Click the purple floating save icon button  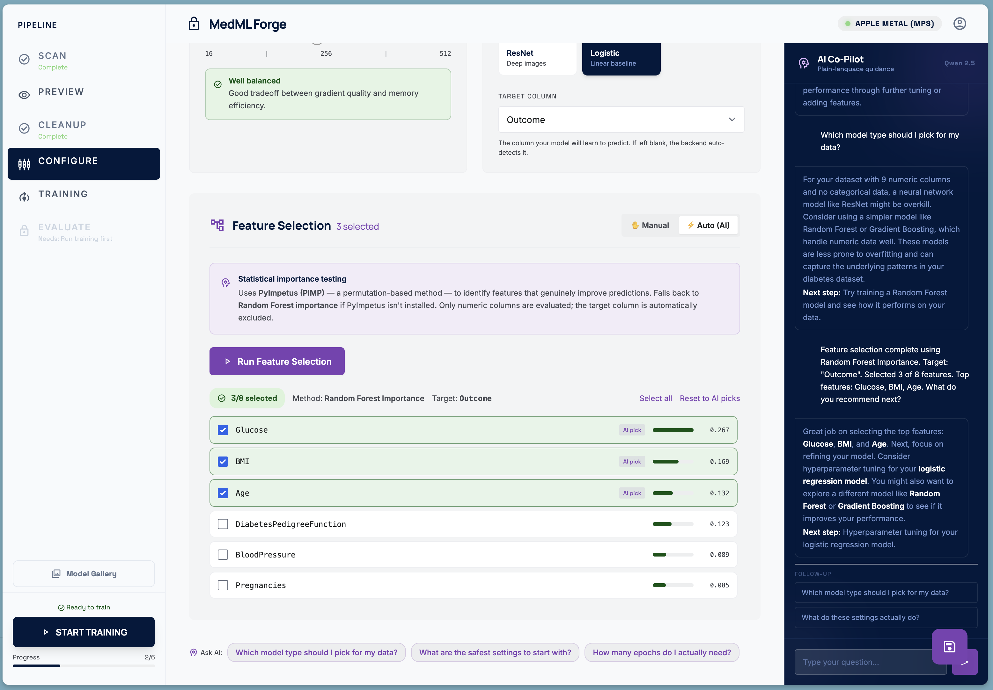[x=949, y=646]
